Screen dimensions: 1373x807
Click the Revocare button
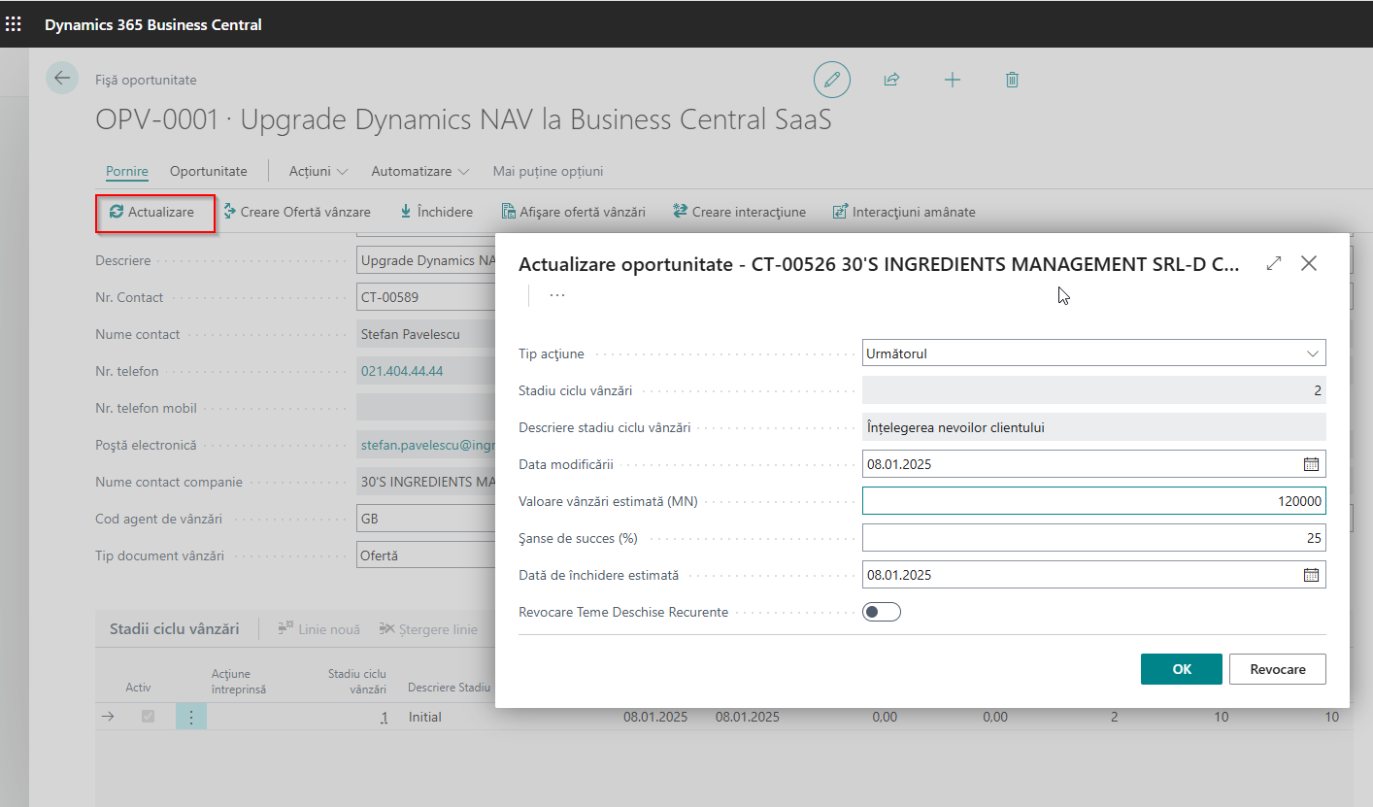[1277, 669]
